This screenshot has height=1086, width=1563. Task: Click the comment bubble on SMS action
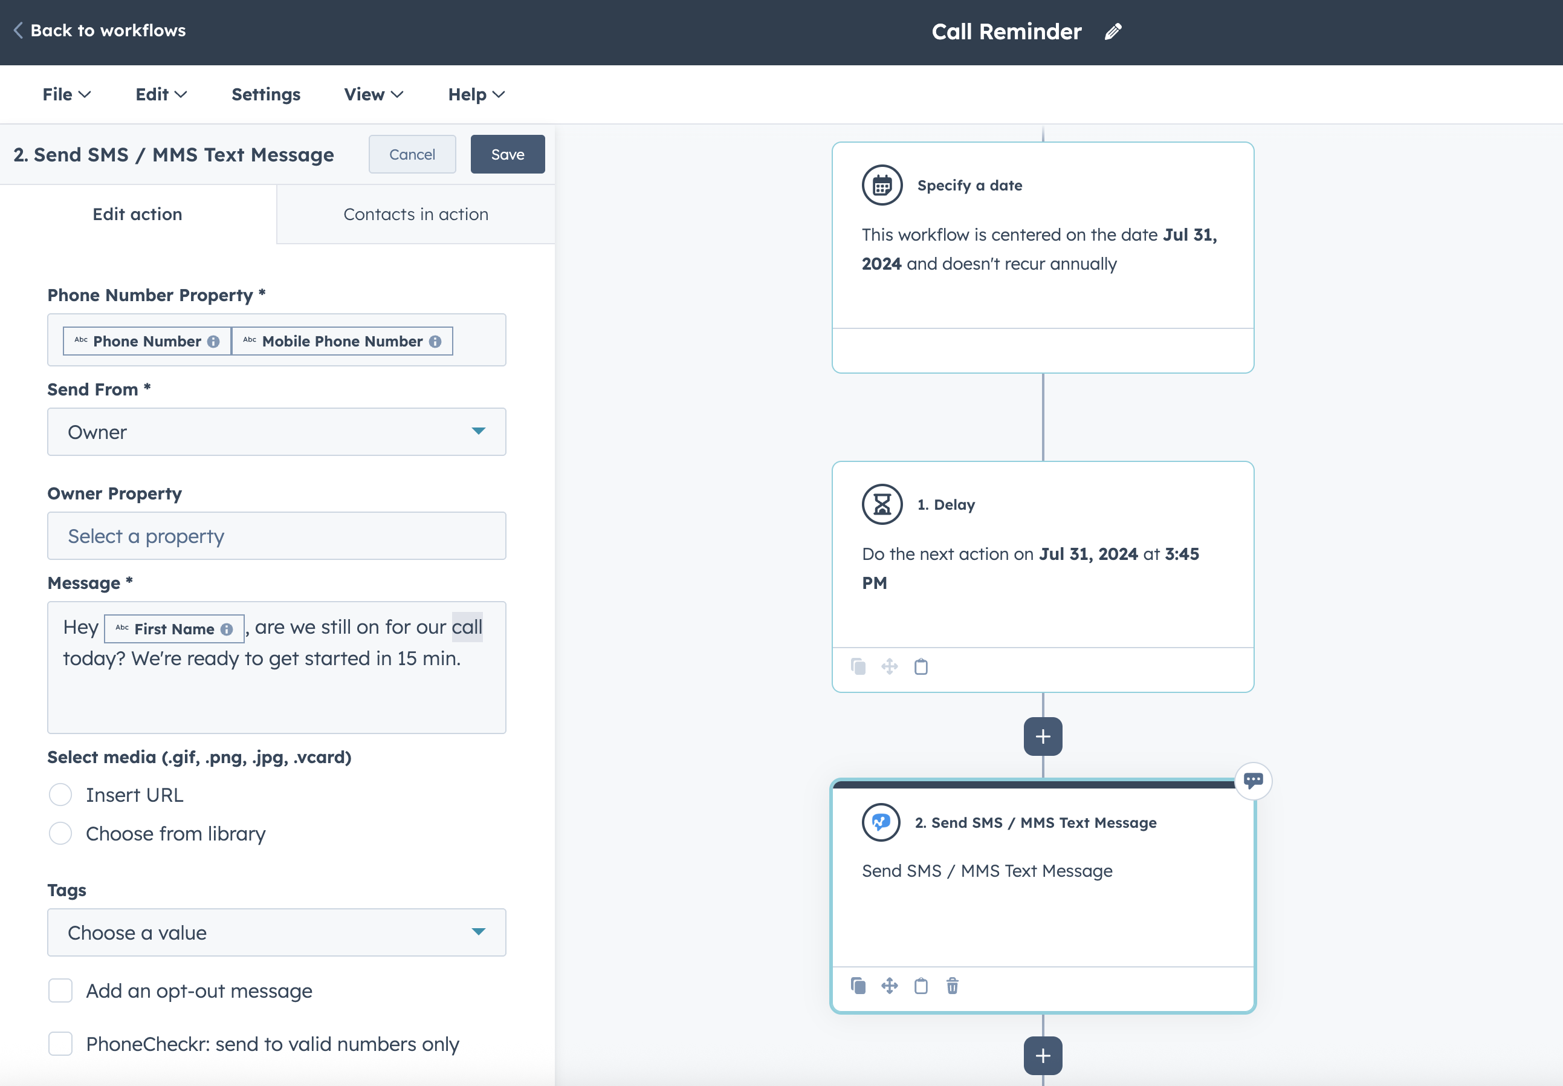pos(1253,781)
